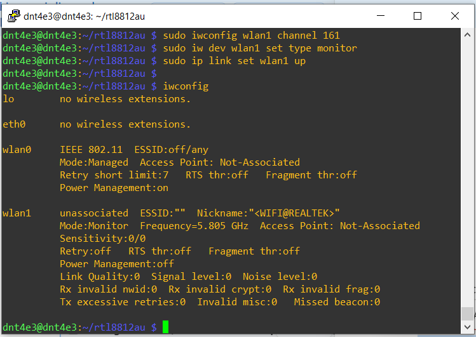The width and height of the screenshot is (476, 337).
Task: Click the vertical scrollbar thumb
Action: [468, 314]
